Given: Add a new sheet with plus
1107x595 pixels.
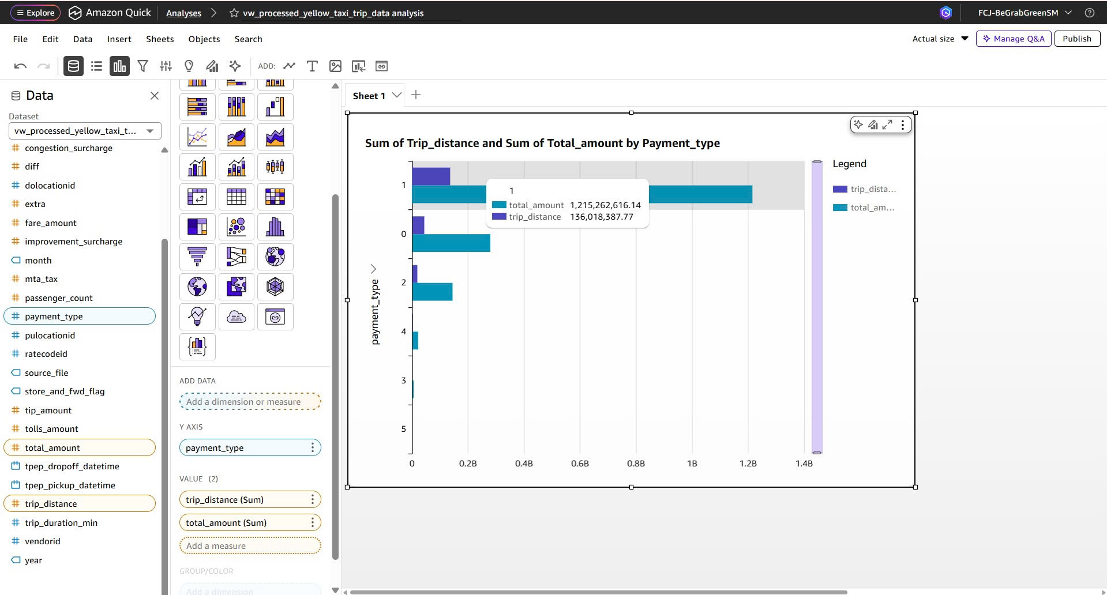Looking at the screenshot, I should [x=416, y=95].
